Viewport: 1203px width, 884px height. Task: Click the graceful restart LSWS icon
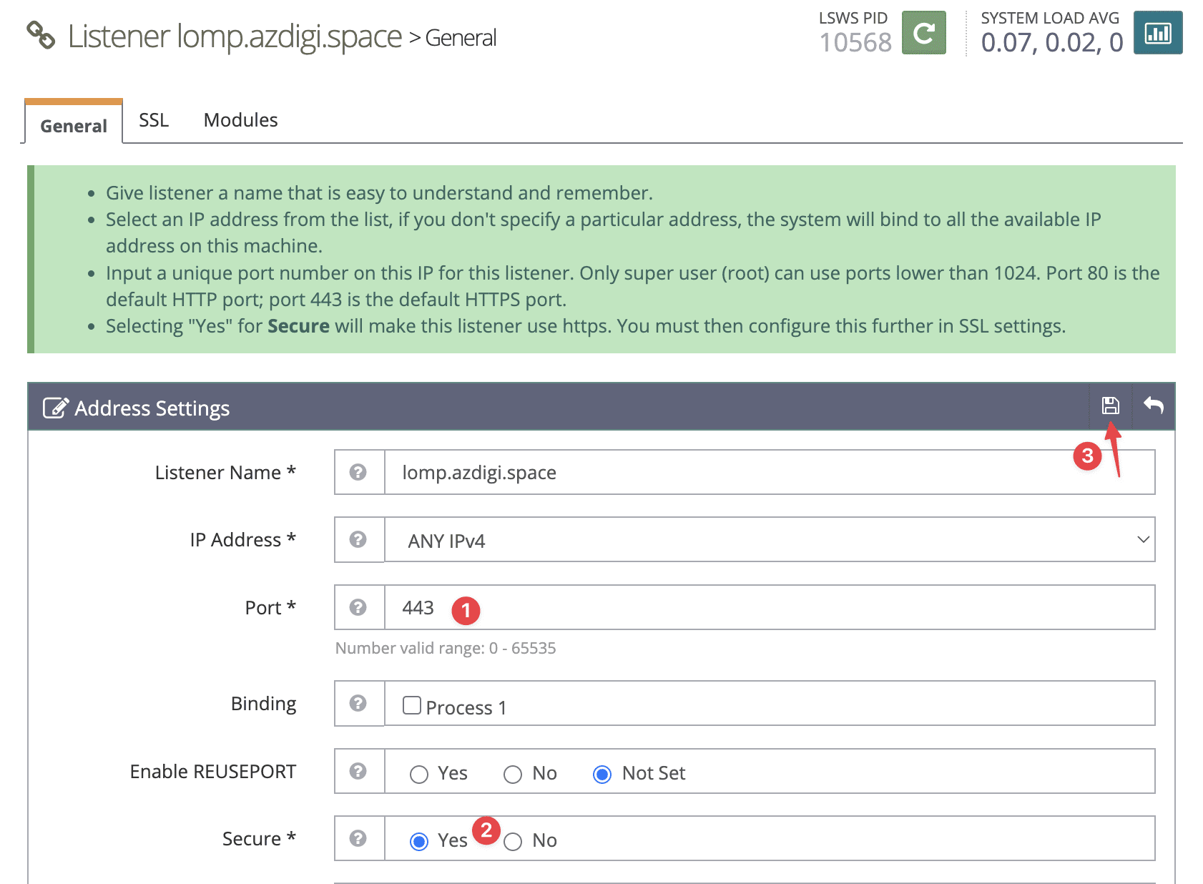pyautogui.click(x=923, y=33)
